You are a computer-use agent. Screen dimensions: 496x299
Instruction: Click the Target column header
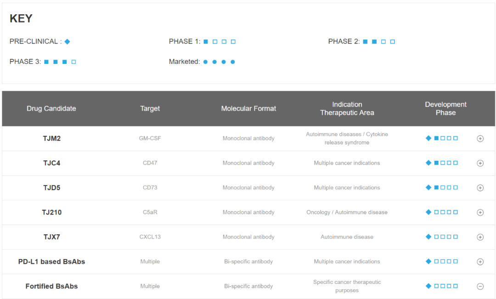[x=150, y=109]
